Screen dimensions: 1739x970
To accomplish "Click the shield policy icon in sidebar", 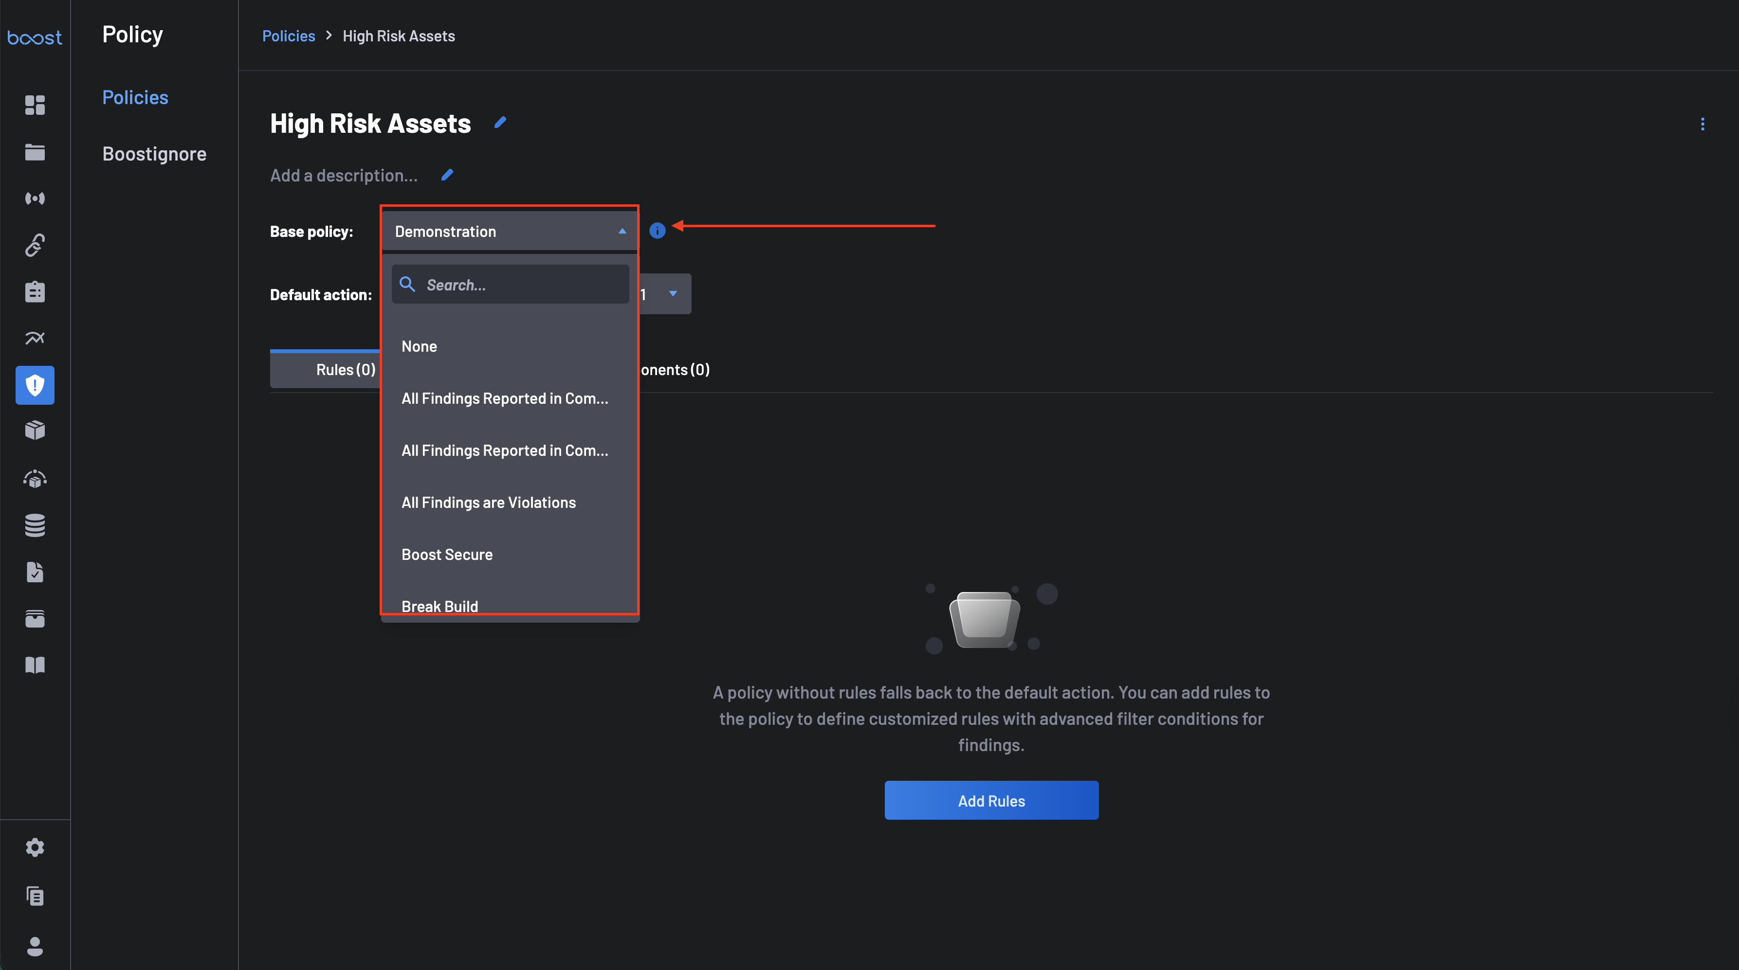I will point(35,385).
